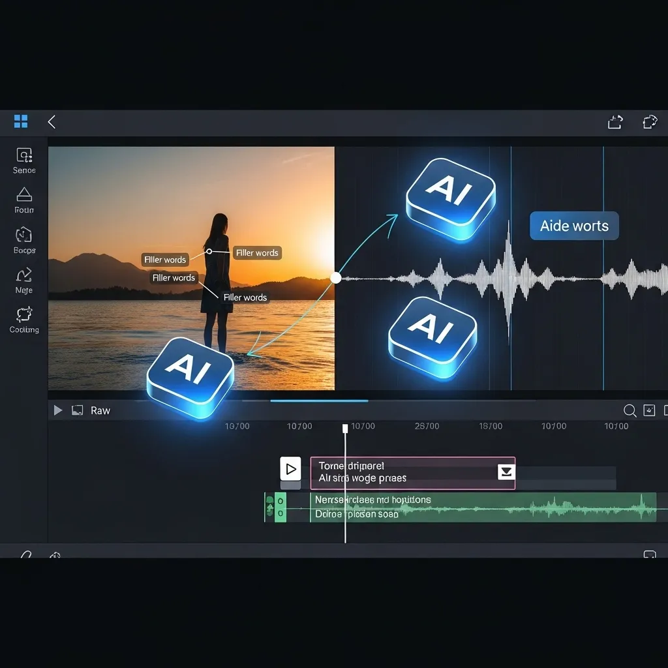This screenshot has height=668, width=668.
Task: Open the download dropdown on the pink clip
Action: (x=508, y=471)
